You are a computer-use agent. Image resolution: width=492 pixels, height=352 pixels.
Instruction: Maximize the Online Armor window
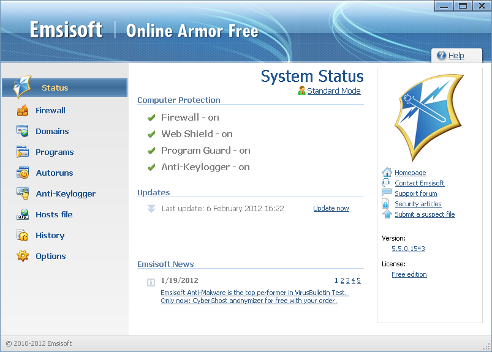click(x=463, y=6)
